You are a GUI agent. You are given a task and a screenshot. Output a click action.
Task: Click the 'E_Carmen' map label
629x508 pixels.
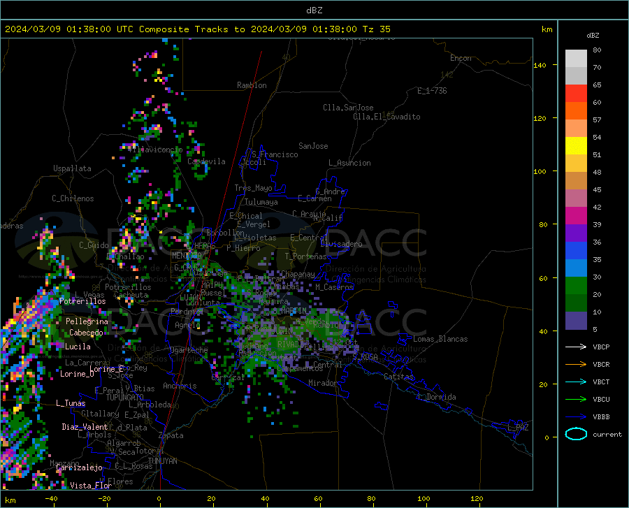pos(314,198)
